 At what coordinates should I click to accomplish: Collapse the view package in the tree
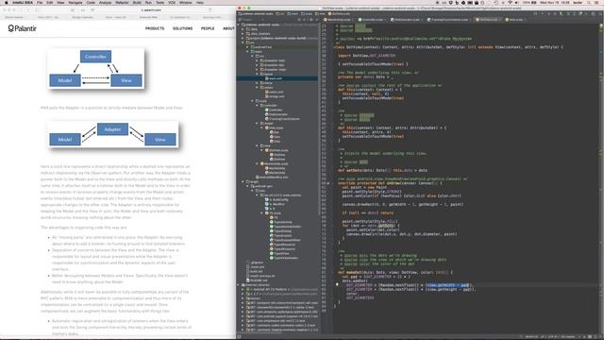coord(258,145)
